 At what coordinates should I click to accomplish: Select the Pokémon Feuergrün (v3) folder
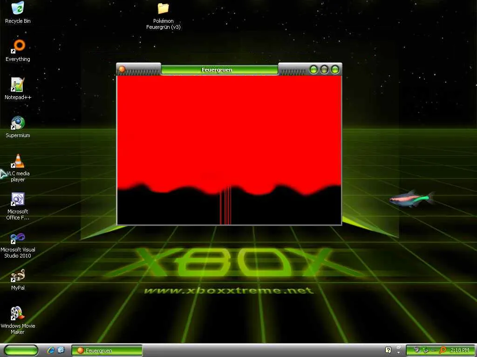(163, 16)
